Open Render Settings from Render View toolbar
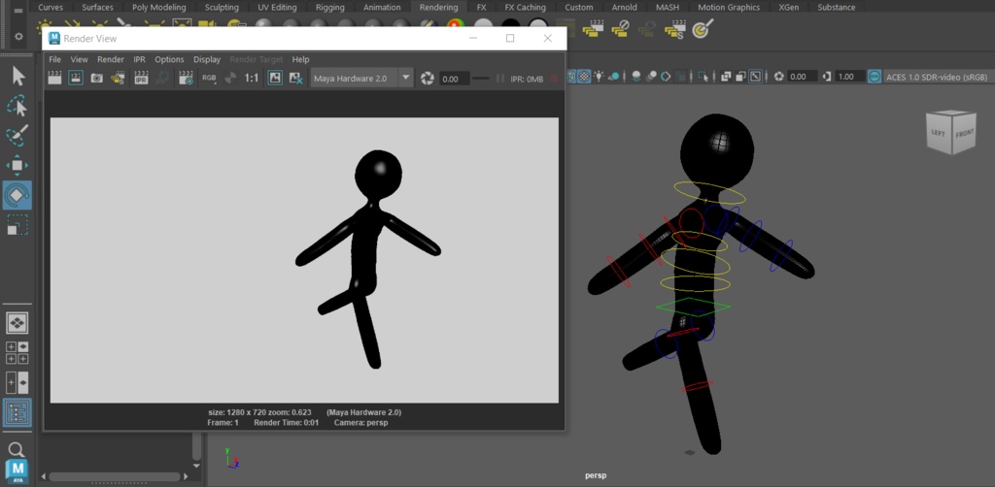Viewport: 995px width, 487px height. [186, 78]
